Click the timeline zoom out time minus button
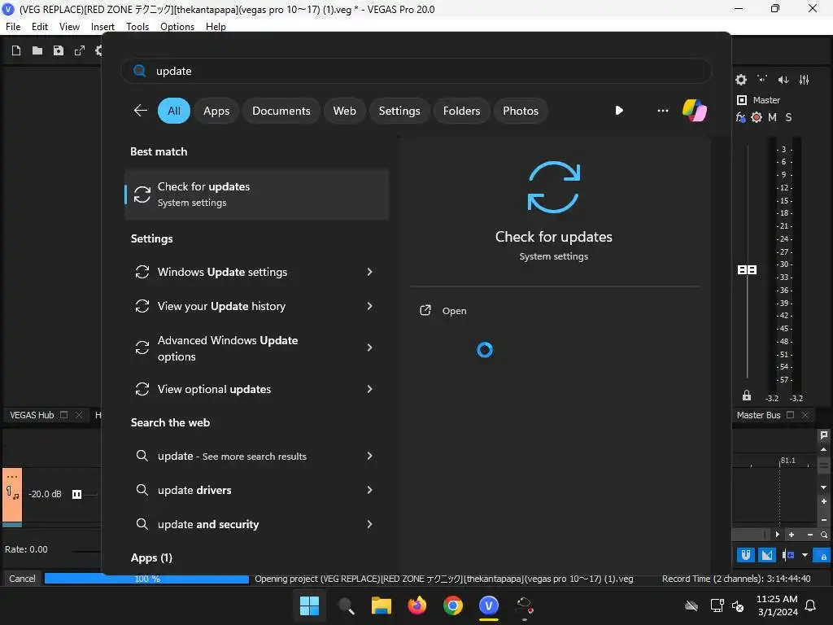Viewport: 833px width, 625px height. (809, 535)
